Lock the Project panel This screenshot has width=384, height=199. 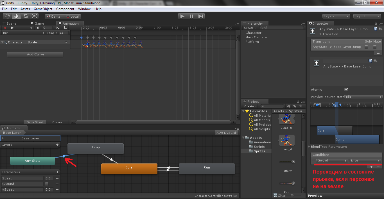pos(298,102)
